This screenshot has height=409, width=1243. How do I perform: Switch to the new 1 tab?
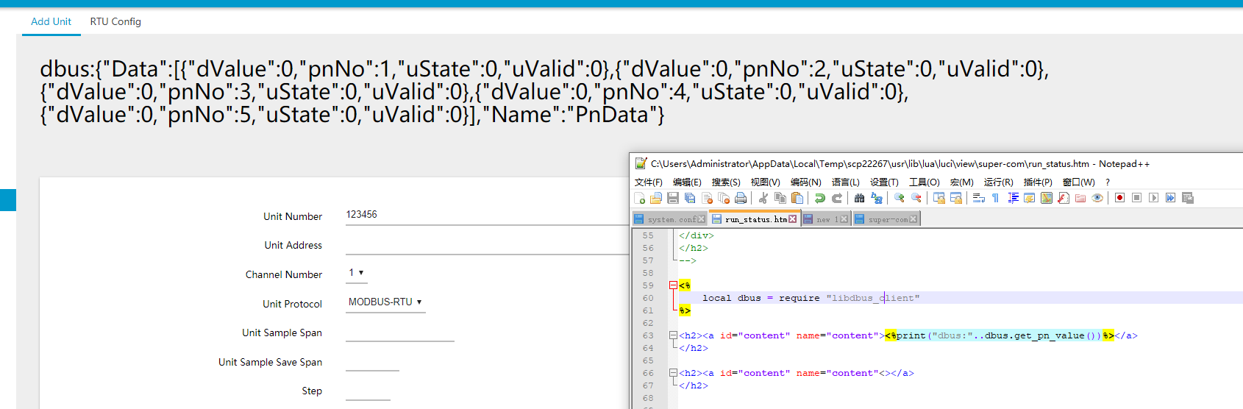(x=824, y=219)
